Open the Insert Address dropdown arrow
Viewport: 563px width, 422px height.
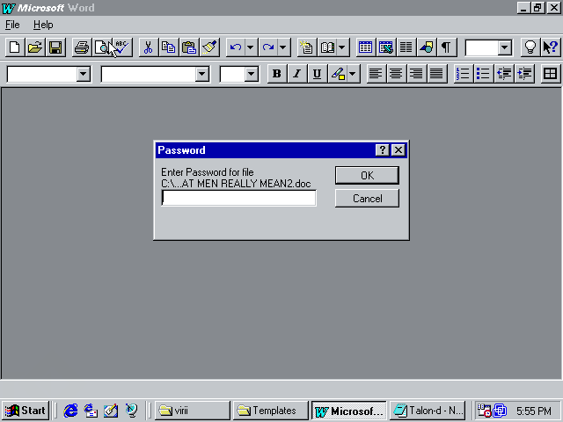[x=342, y=47]
